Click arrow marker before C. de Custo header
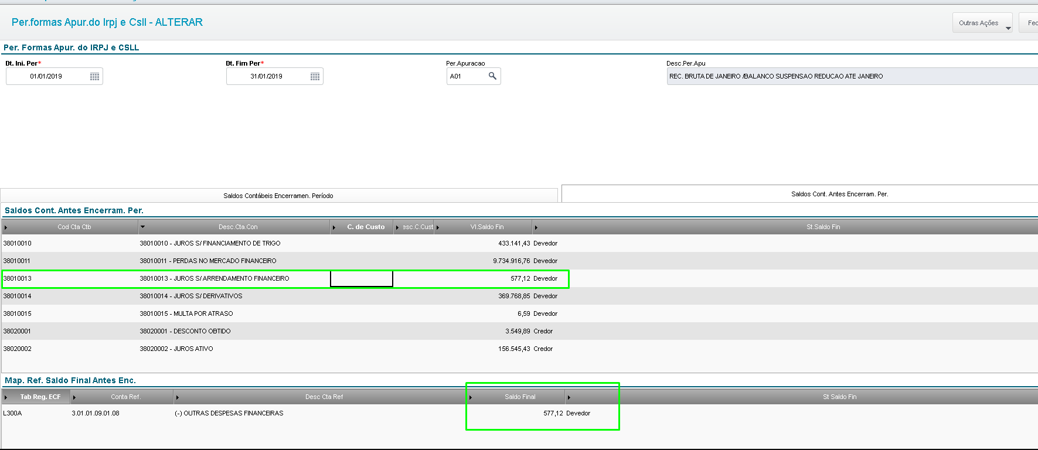 (334, 227)
